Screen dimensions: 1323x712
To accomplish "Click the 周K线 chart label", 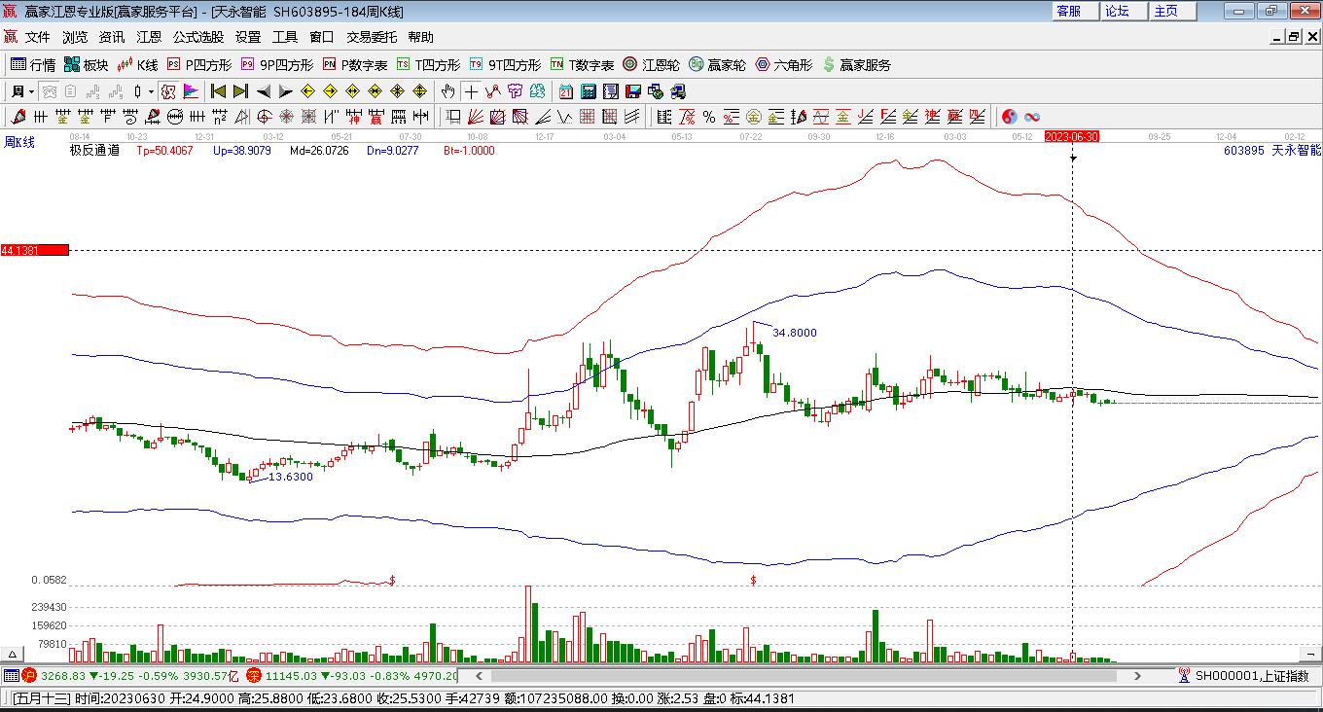I will point(19,143).
